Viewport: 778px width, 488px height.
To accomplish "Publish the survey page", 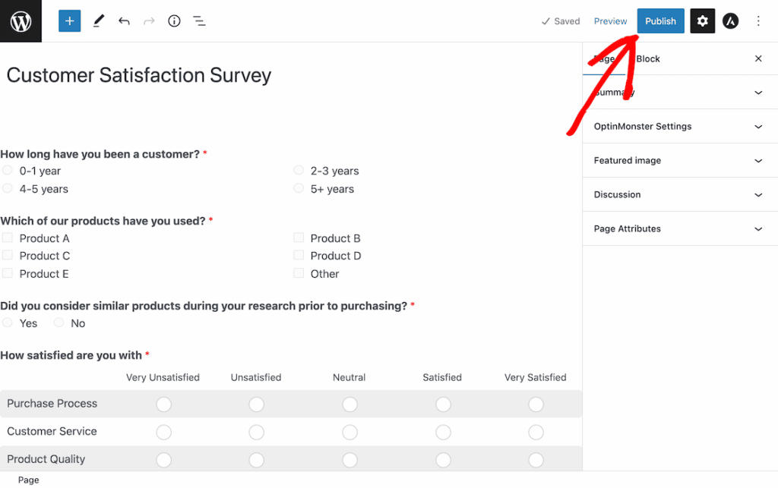I will (x=660, y=20).
